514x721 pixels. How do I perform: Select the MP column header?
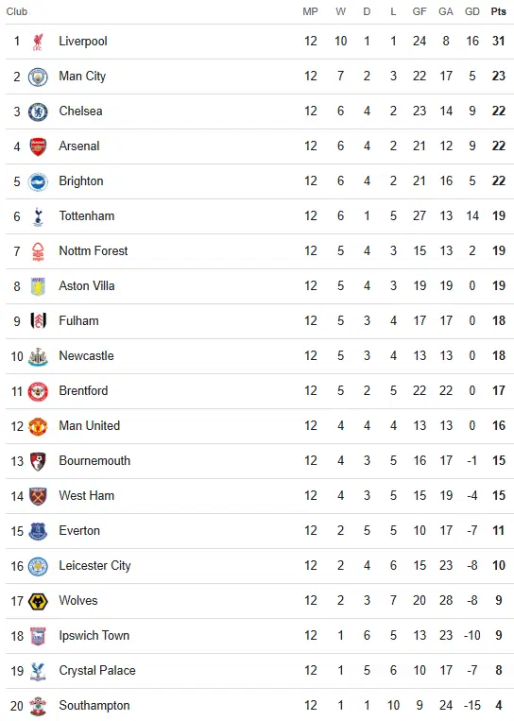[310, 11]
